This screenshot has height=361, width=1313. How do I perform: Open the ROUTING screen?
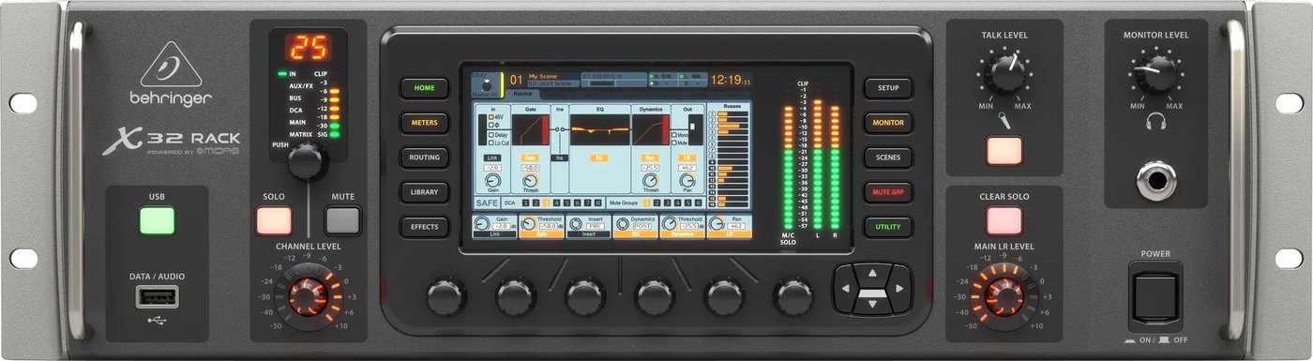tap(425, 158)
